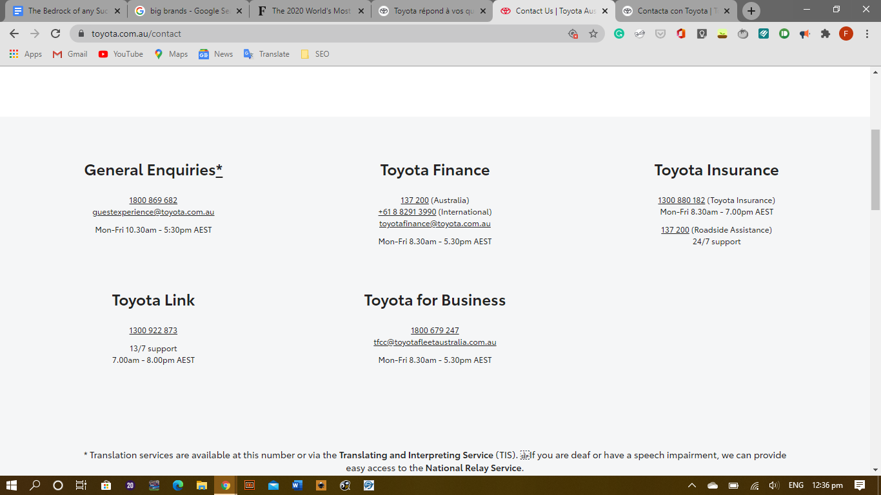Open the Gmail bookmark
The image size is (881, 495).
(70, 54)
